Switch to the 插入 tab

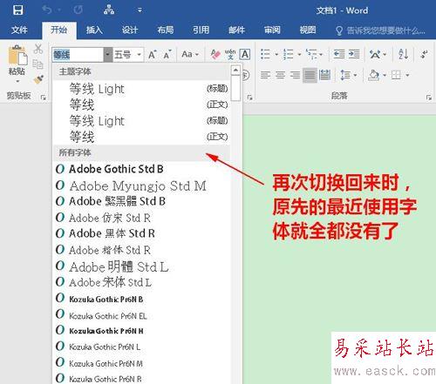[x=94, y=30]
